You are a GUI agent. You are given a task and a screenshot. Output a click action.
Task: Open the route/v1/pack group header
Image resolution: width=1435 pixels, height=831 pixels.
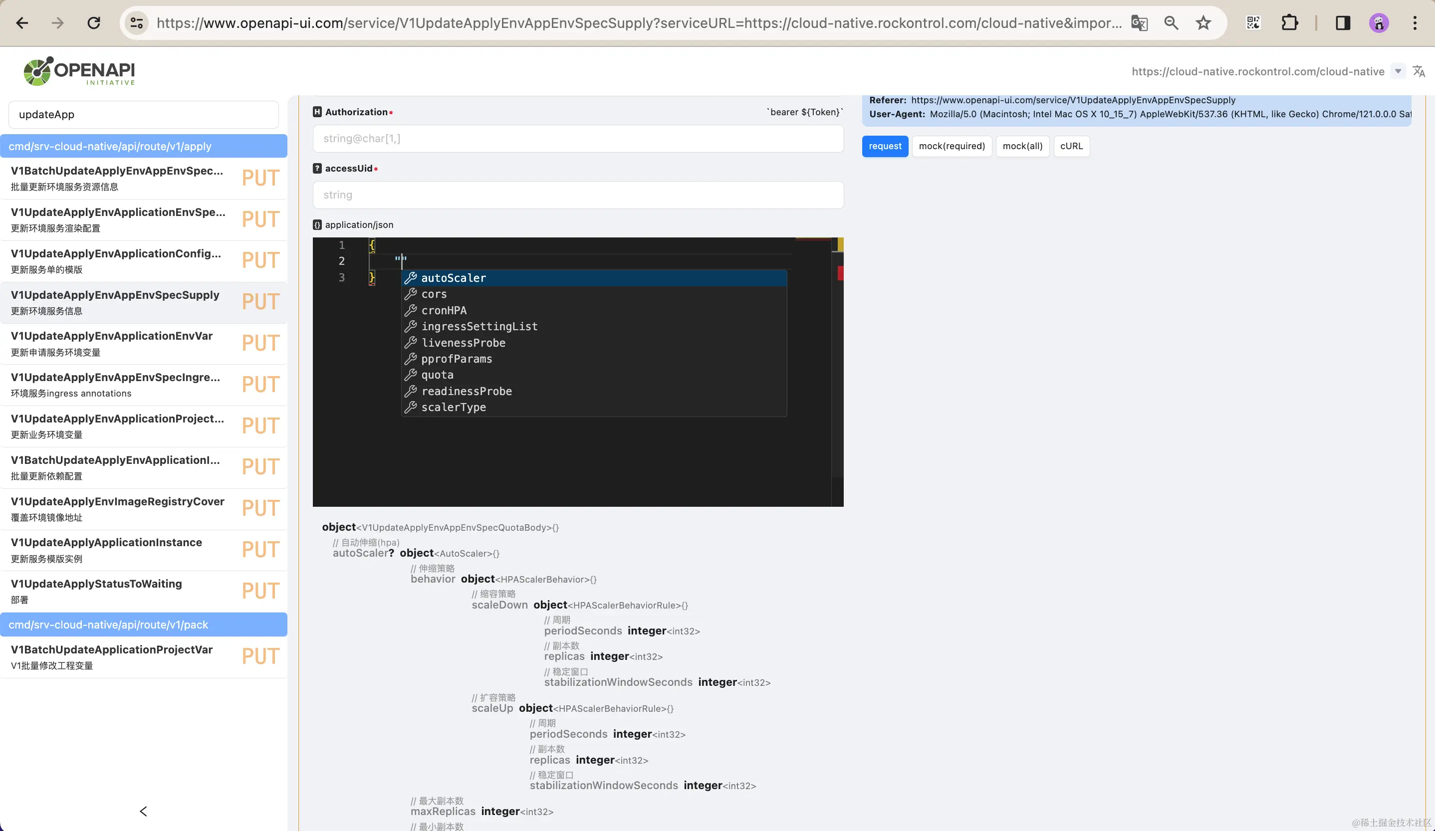tap(144, 624)
